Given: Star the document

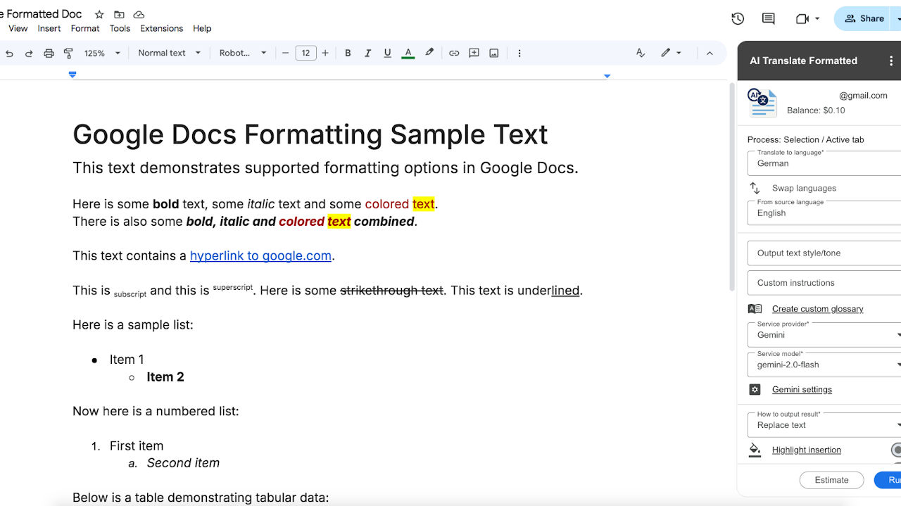Looking at the screenshot, I should (x=99, y=15).
